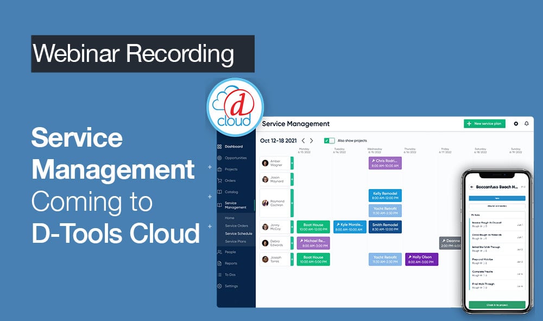Open the Michael Re... purple event

(313, 243)
